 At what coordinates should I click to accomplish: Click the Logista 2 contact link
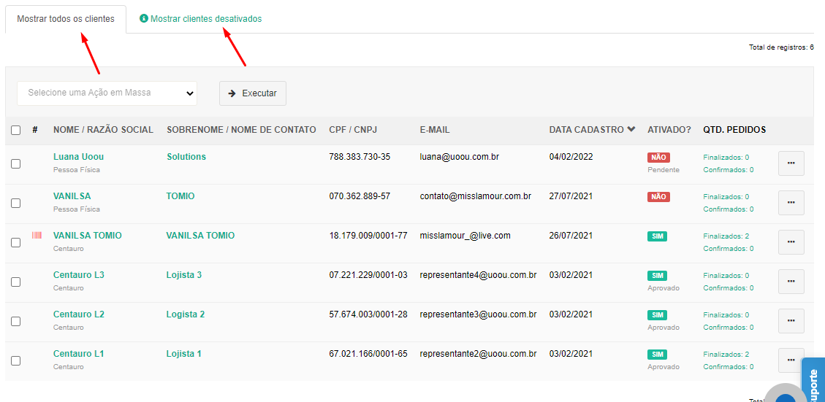[x=185, y=314]
